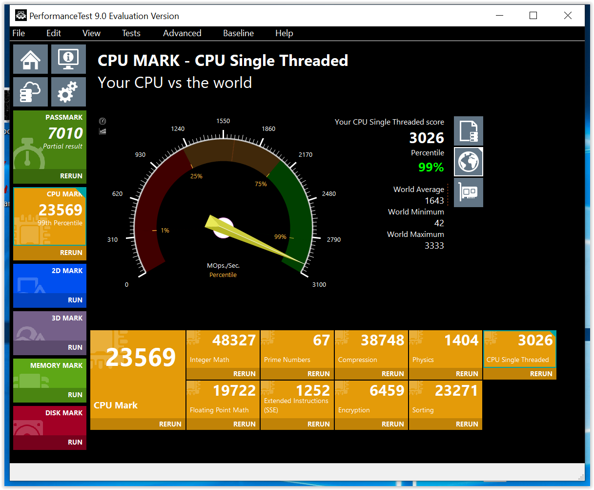Open the 2D MARK tile

click(x=50, y=278)
